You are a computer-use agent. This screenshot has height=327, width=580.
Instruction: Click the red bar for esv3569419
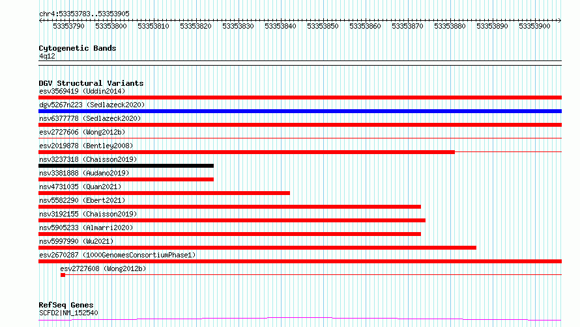click(300, 98)
